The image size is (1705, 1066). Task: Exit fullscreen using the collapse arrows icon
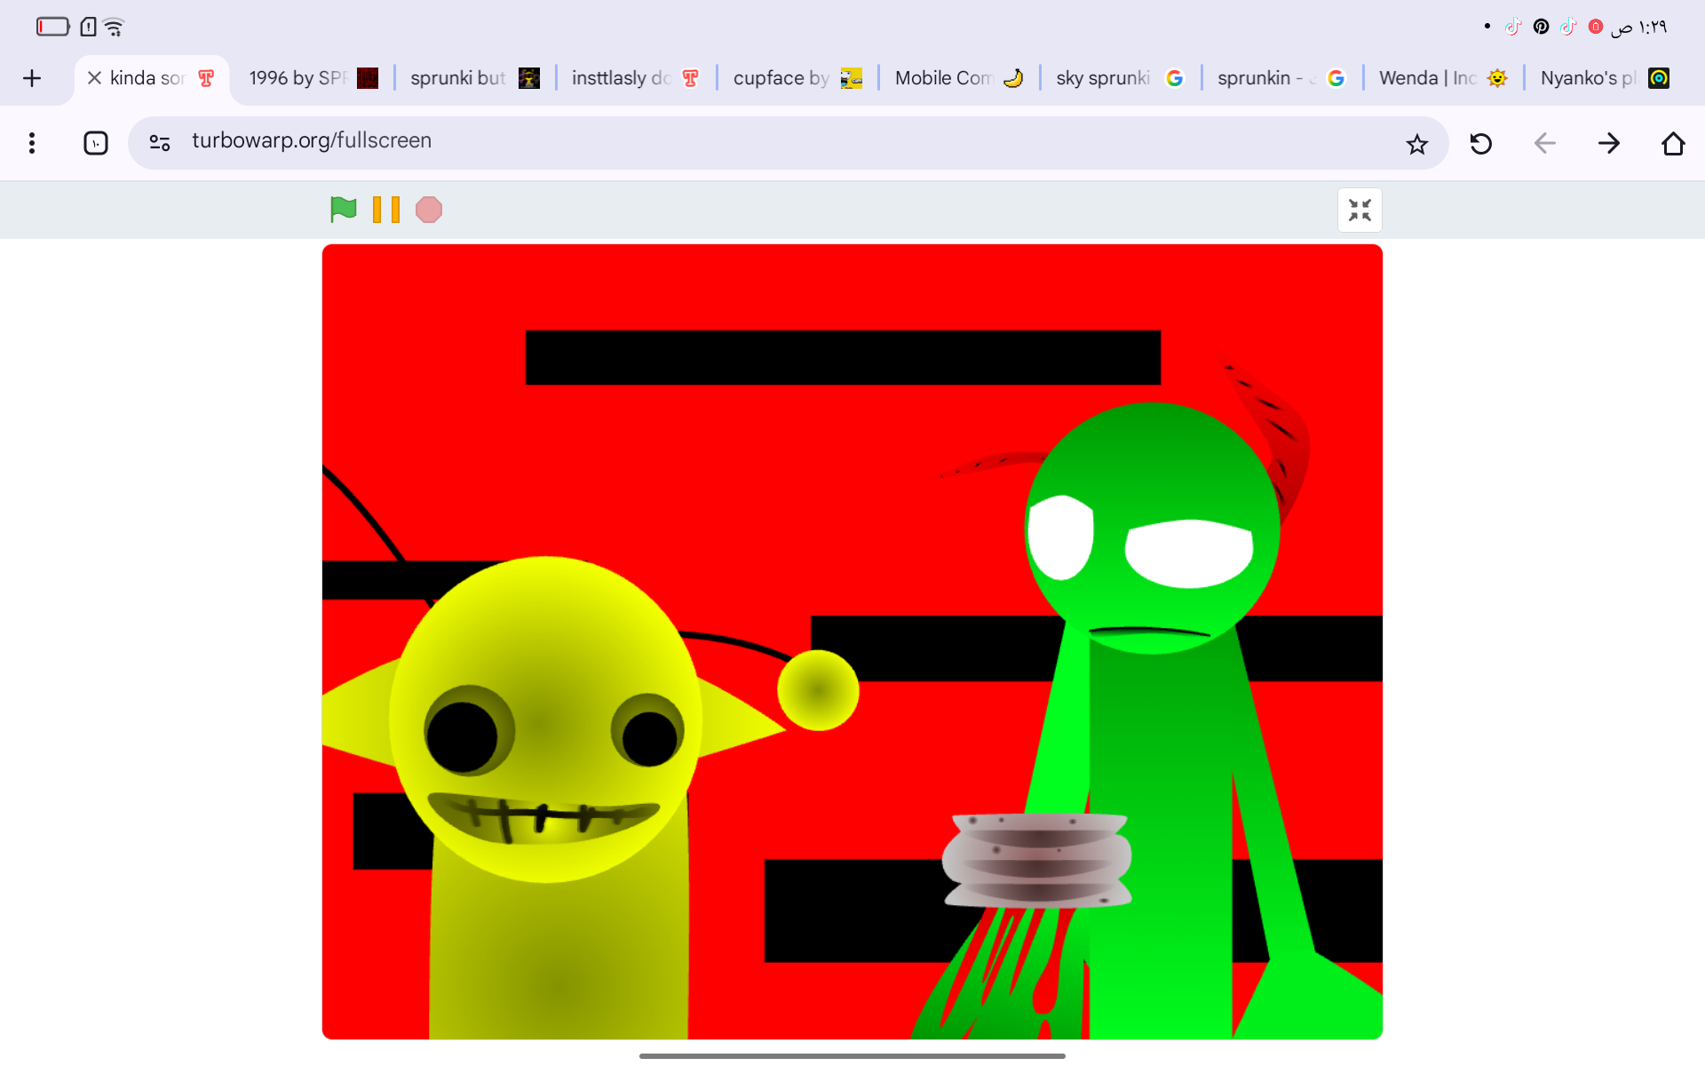tap(1359, 211)
